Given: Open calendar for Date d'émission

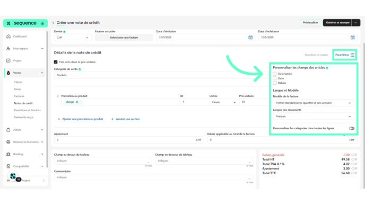Looking at the screenshot, I should (x=250, y=38).
